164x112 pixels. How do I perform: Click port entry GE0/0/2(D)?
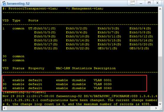(x=139, y=48)
